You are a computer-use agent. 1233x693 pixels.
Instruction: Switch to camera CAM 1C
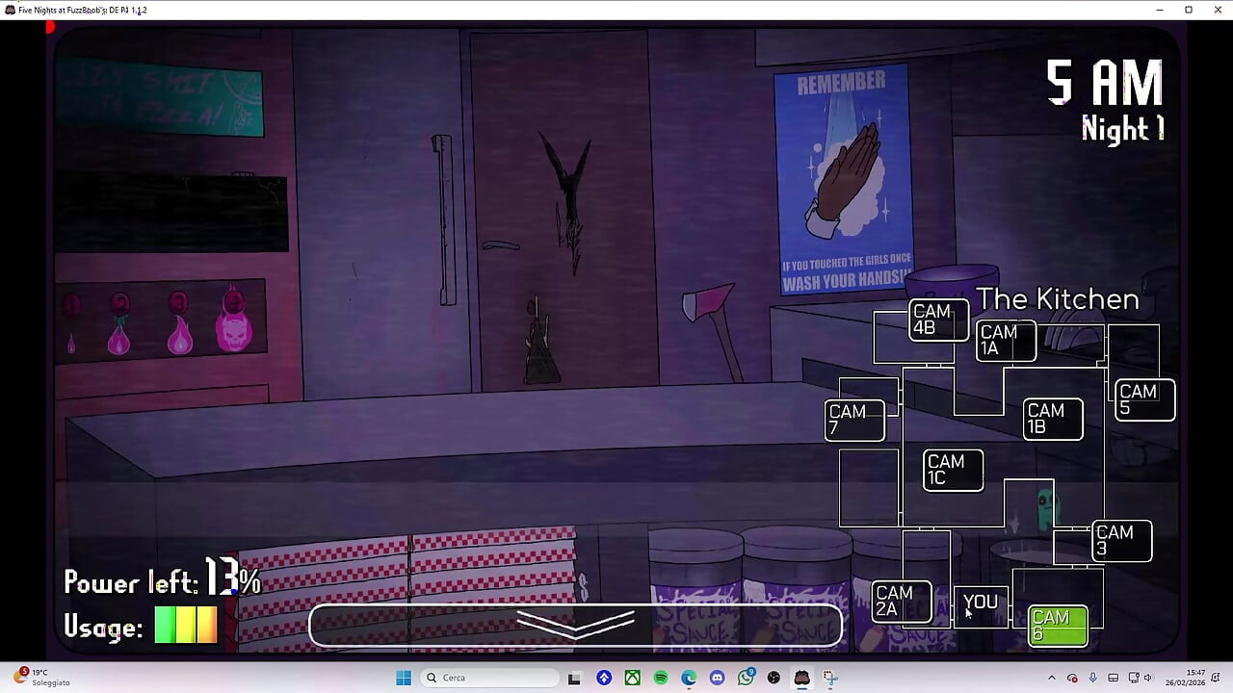click(x=953, y=470)
